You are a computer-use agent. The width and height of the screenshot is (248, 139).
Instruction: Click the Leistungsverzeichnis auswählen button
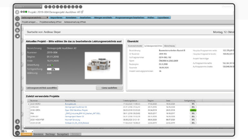tap(42, 88)
